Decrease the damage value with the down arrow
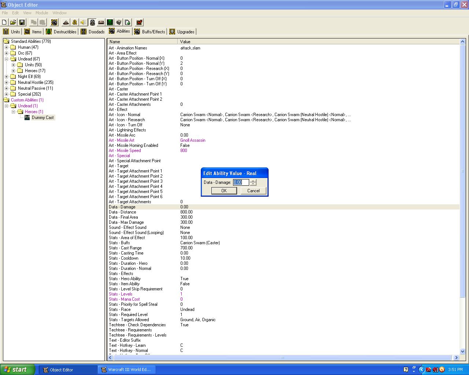This screenshot has height=375, width=469. tap(253, 184)
